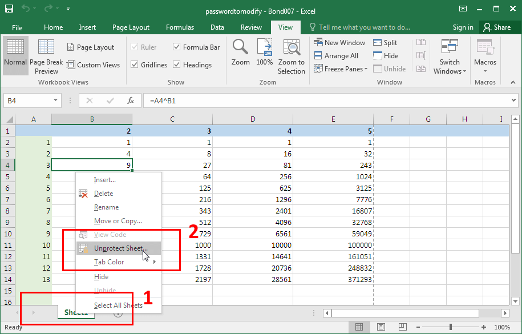The height and width of the screenshot is (334, 522).
Task: Expand the Macros dropdown arrow
Action: [x=485, y=71]
